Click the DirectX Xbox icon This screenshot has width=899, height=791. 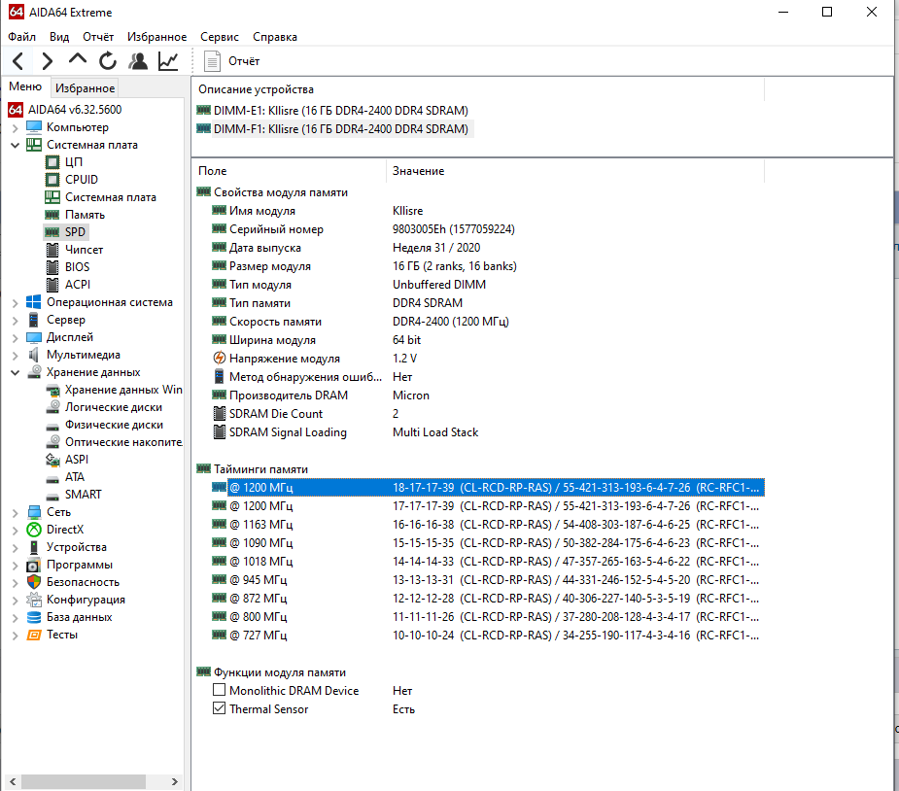point(34,530)
